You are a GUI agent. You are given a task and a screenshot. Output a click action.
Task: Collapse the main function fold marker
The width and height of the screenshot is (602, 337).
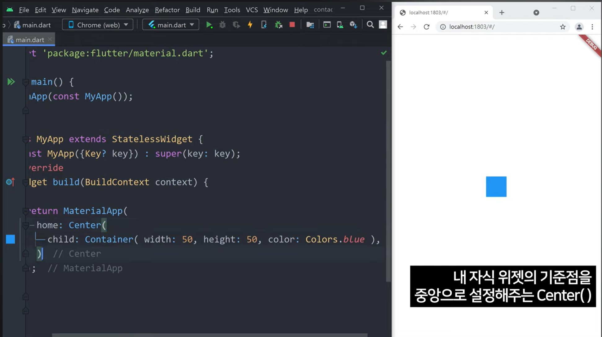tap(26, 82)
